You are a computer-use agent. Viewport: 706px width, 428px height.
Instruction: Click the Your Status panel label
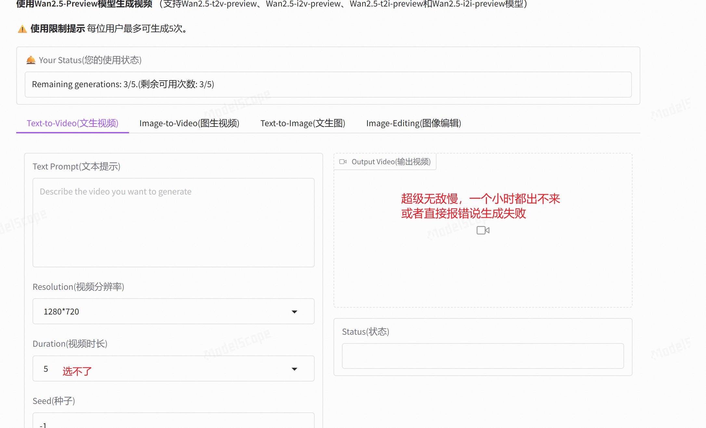(x=90, y=60)
